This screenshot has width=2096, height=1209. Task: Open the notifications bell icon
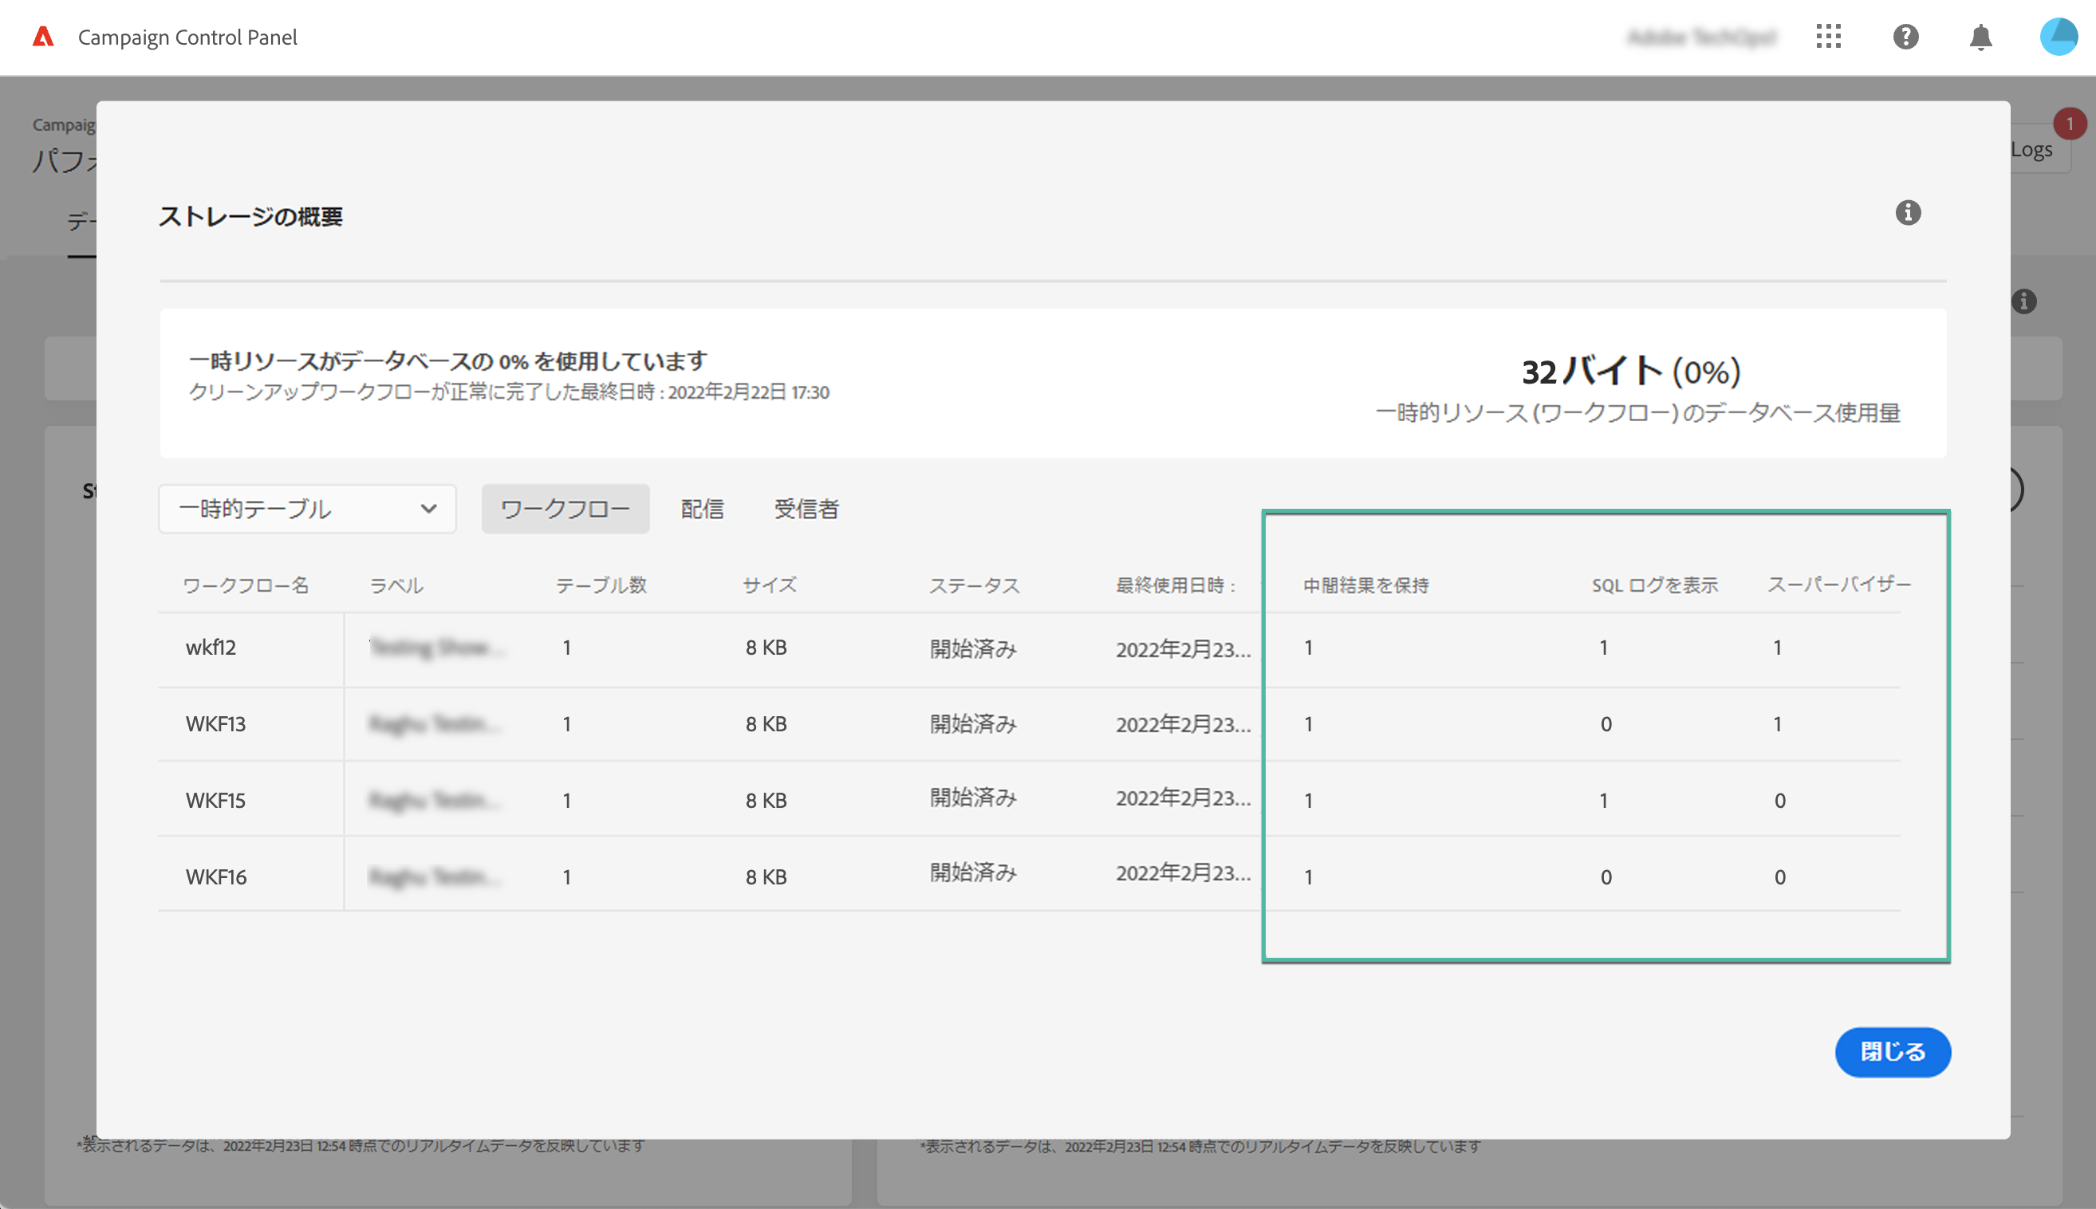(x=1980, y=37)
